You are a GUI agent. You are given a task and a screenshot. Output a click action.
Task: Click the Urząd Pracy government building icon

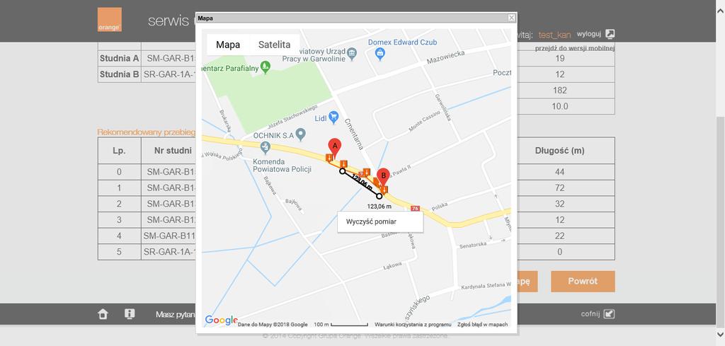click(352, 54)
